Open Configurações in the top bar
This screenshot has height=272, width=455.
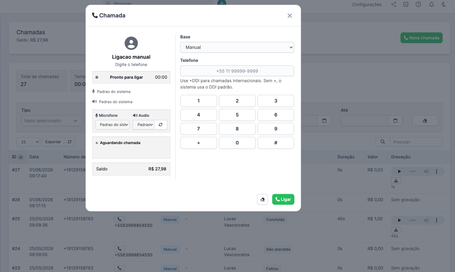tap(367, 4)
